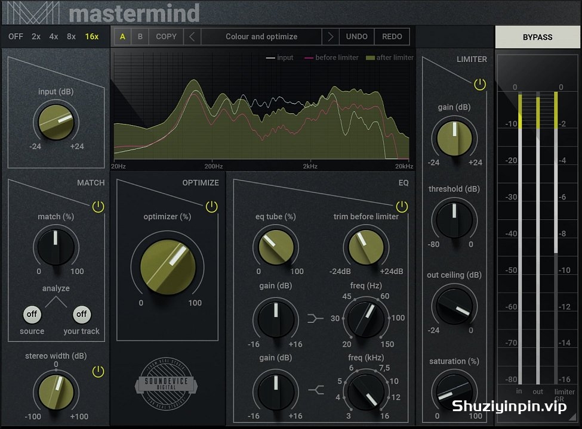Click the limiter GR meter
Viewport: 582px width, 429px height.
[556, 238]
